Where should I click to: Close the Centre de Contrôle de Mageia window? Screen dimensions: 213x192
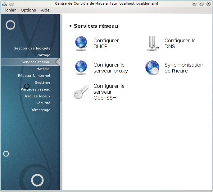point(208,4)
